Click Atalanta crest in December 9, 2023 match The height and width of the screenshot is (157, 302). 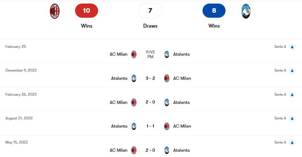(134, 78)
